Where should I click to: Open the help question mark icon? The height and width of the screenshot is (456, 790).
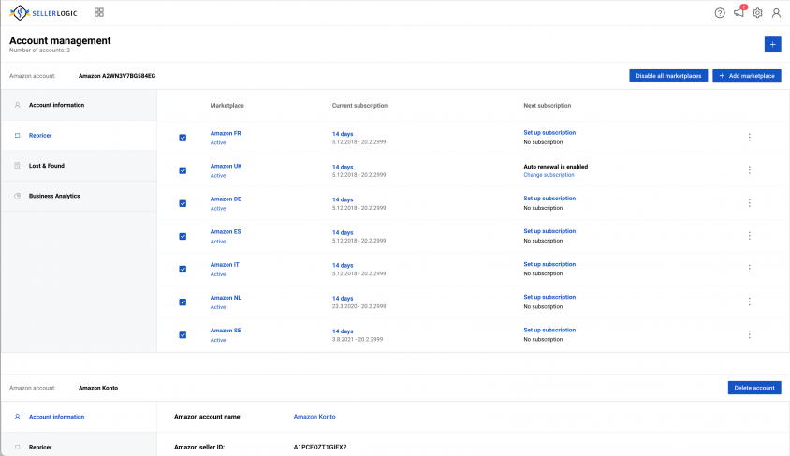(720, 13)
